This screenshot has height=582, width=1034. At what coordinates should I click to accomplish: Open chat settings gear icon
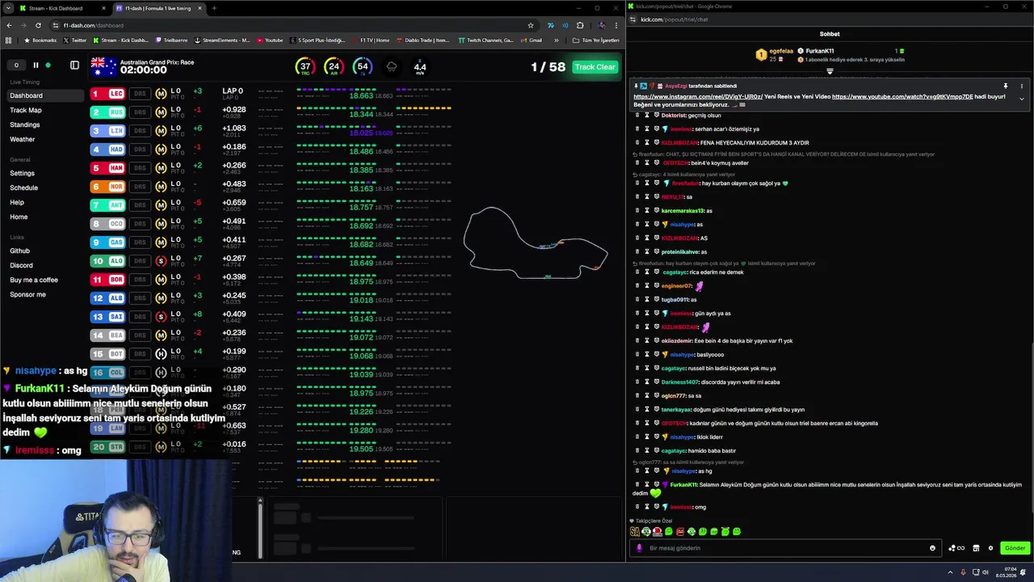point(990,548)
